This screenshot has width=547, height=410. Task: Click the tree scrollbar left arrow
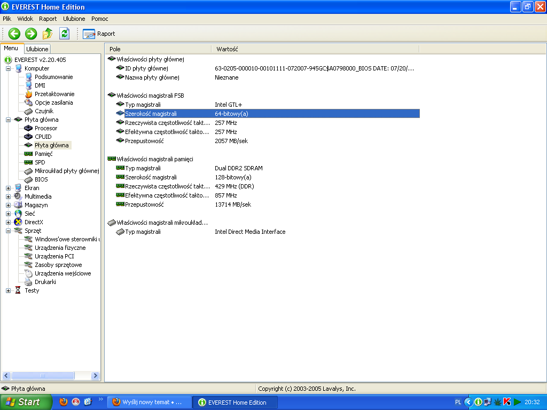pyautogui.click(x=6, y=375)
